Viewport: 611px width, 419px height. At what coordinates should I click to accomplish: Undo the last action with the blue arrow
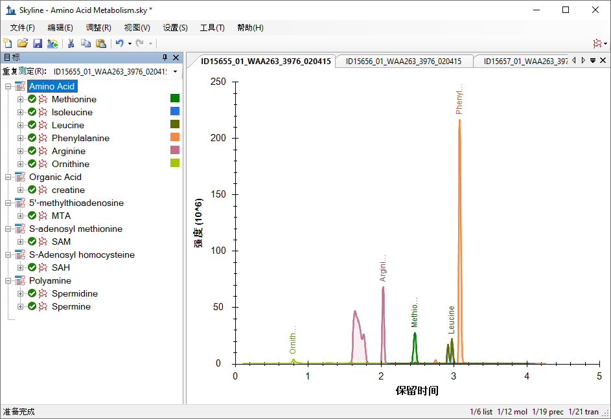tap(119, 43)
